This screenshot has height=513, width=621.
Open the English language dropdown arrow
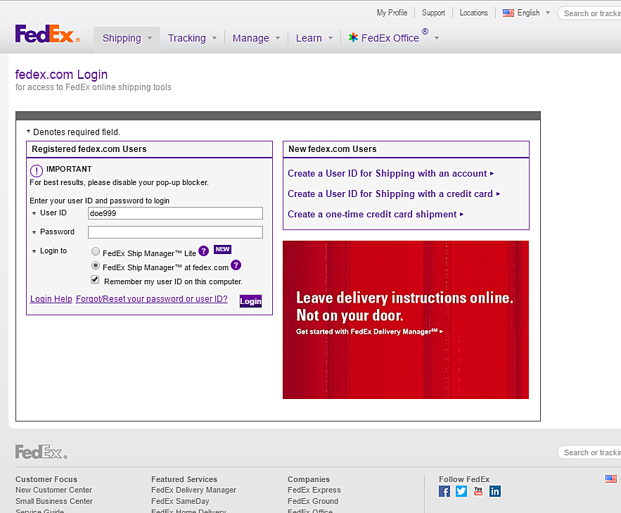[548, 13]
